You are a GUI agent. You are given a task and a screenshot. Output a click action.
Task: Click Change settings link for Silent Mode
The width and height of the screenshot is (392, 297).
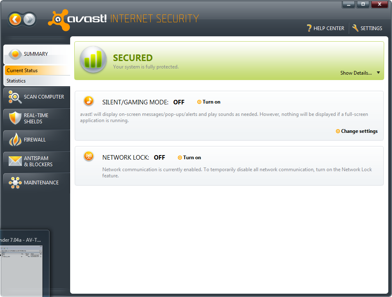pos(359,131)
